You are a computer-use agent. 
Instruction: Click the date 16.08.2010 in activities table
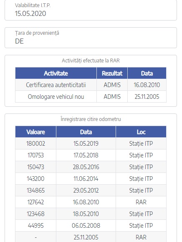point(147,85)
